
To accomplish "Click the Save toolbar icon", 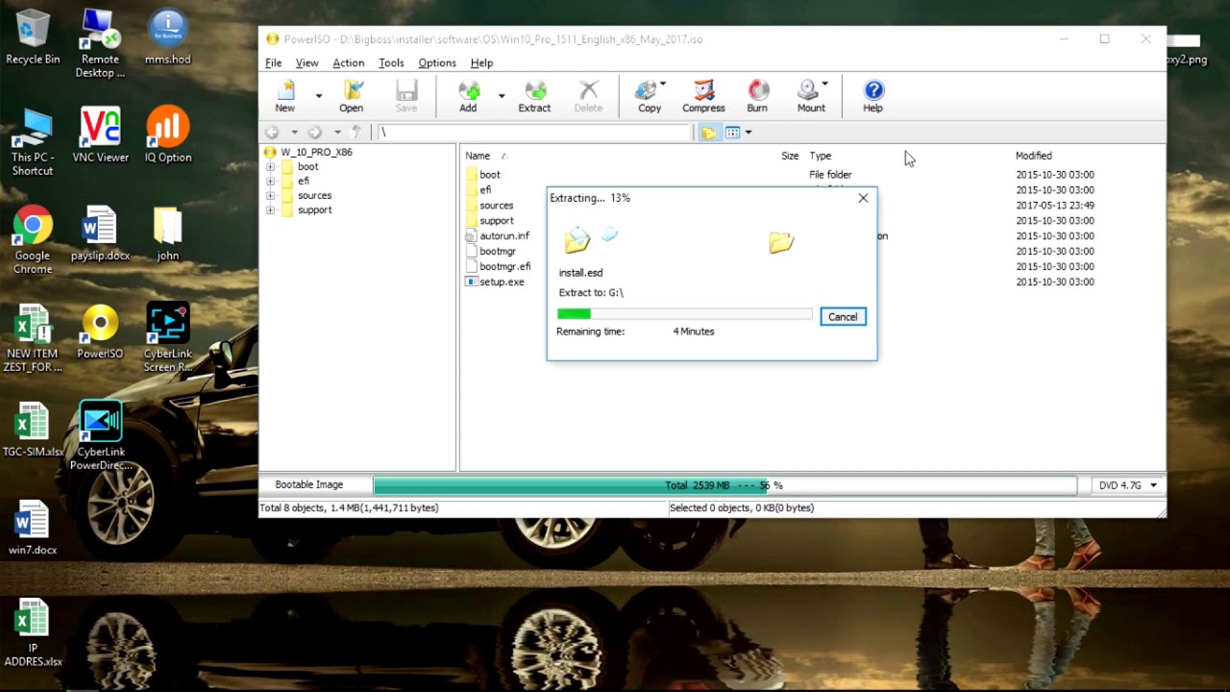I will coord(406,96).
